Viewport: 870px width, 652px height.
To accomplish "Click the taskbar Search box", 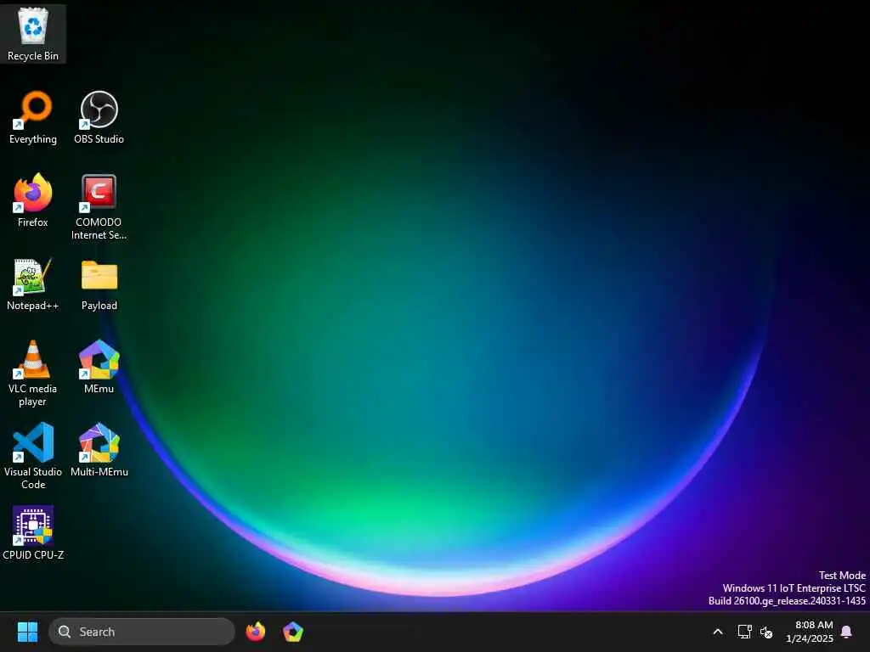I will click(x=142, y=632).
